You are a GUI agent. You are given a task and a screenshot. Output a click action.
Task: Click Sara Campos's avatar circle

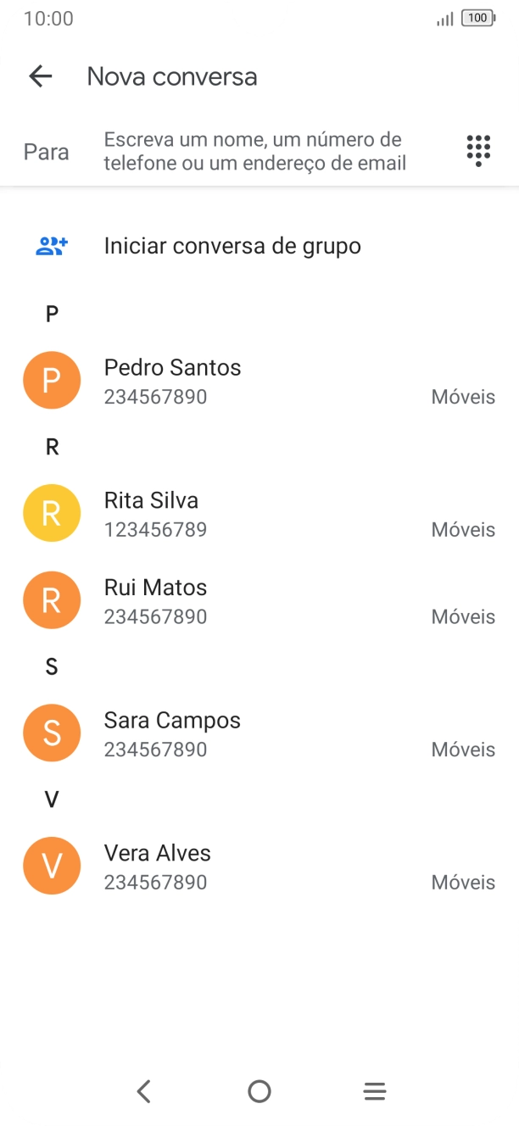[x=52, y=733]
